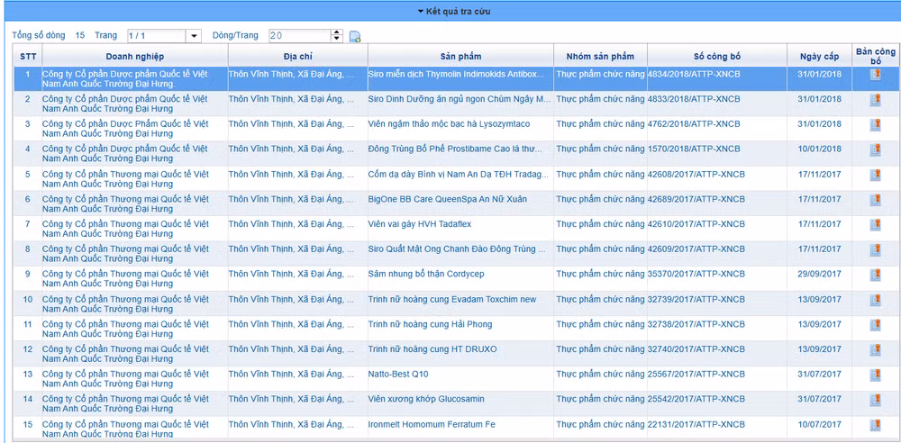Viewport: 901px width, 443px height.
Task: Open announcement document icon for 25542/2017/ATTP-XNCB
Action: pyautogui.click(x=875, y=400)
